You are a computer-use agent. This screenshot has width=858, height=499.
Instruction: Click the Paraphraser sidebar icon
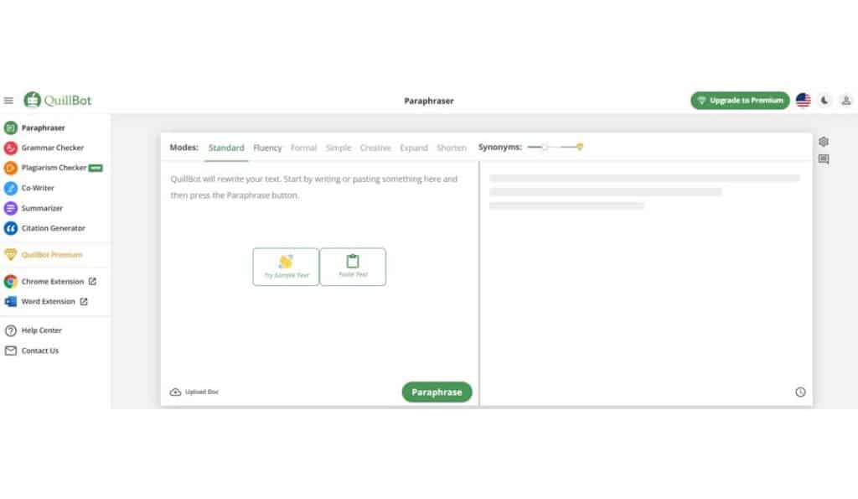click(x=10, y=127)
